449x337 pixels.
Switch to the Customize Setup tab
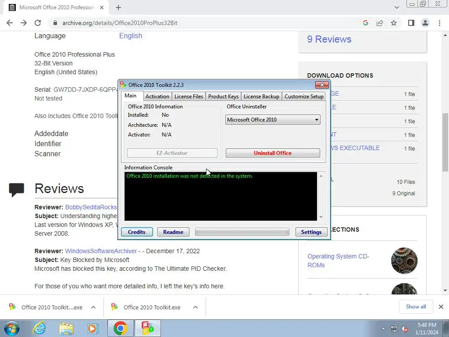tap(304, 97)
